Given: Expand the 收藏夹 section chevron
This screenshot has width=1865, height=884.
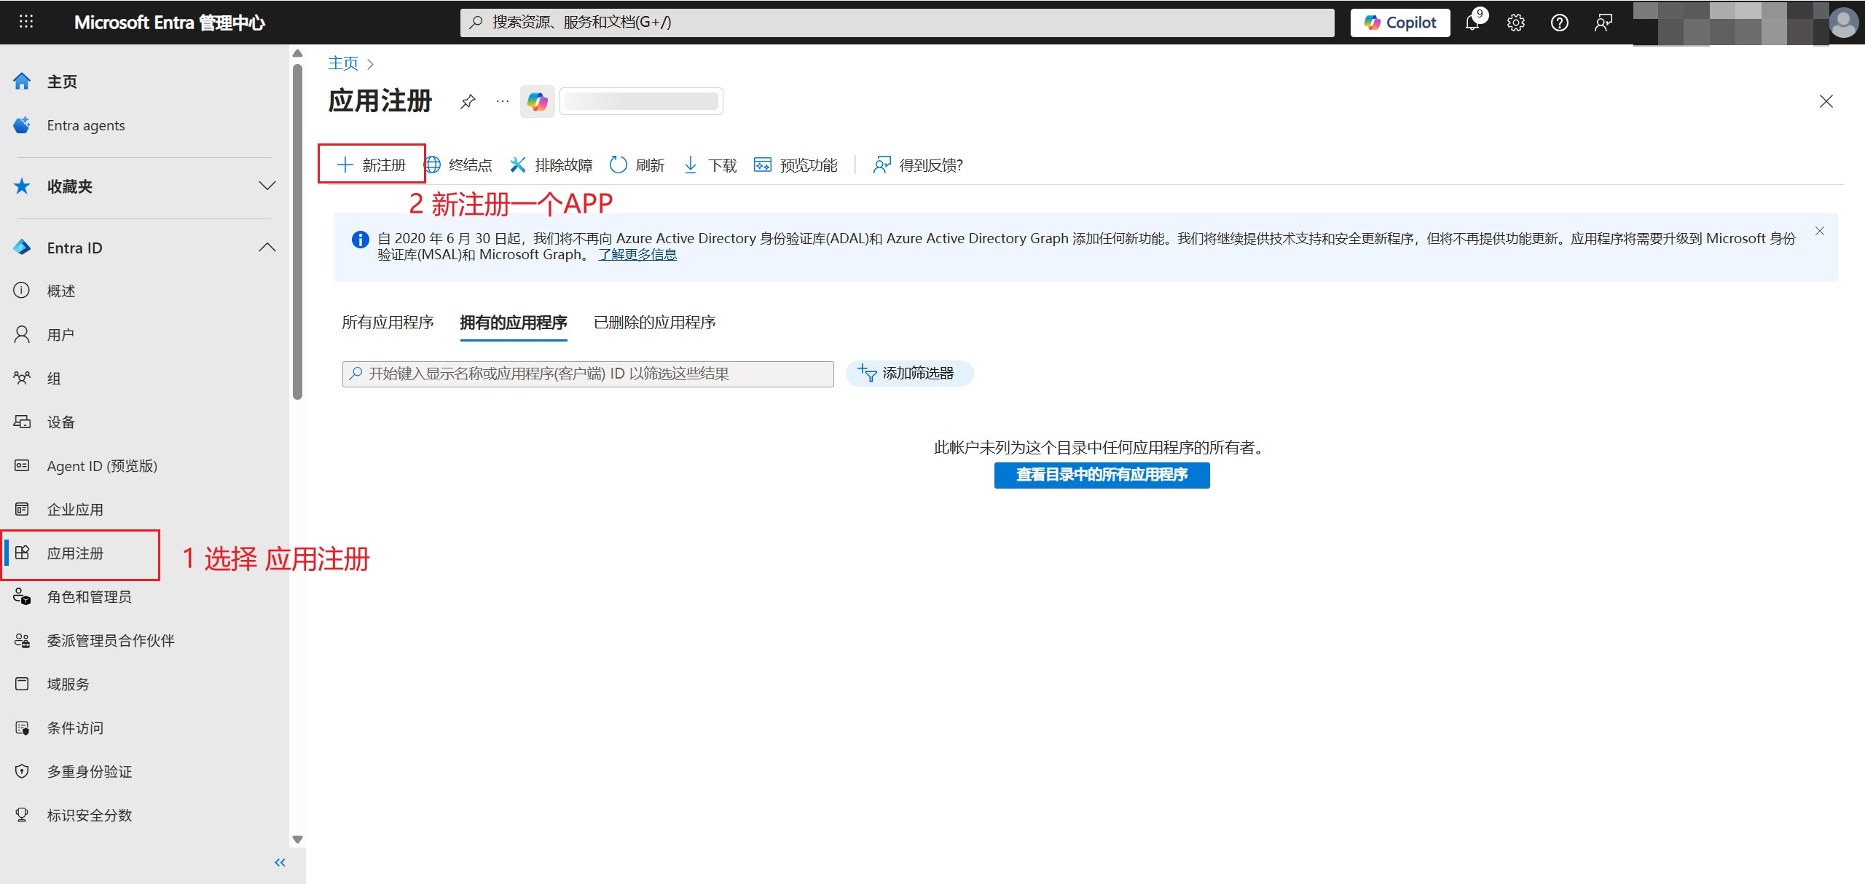Looking at the screenshot, I should point(267,186).
